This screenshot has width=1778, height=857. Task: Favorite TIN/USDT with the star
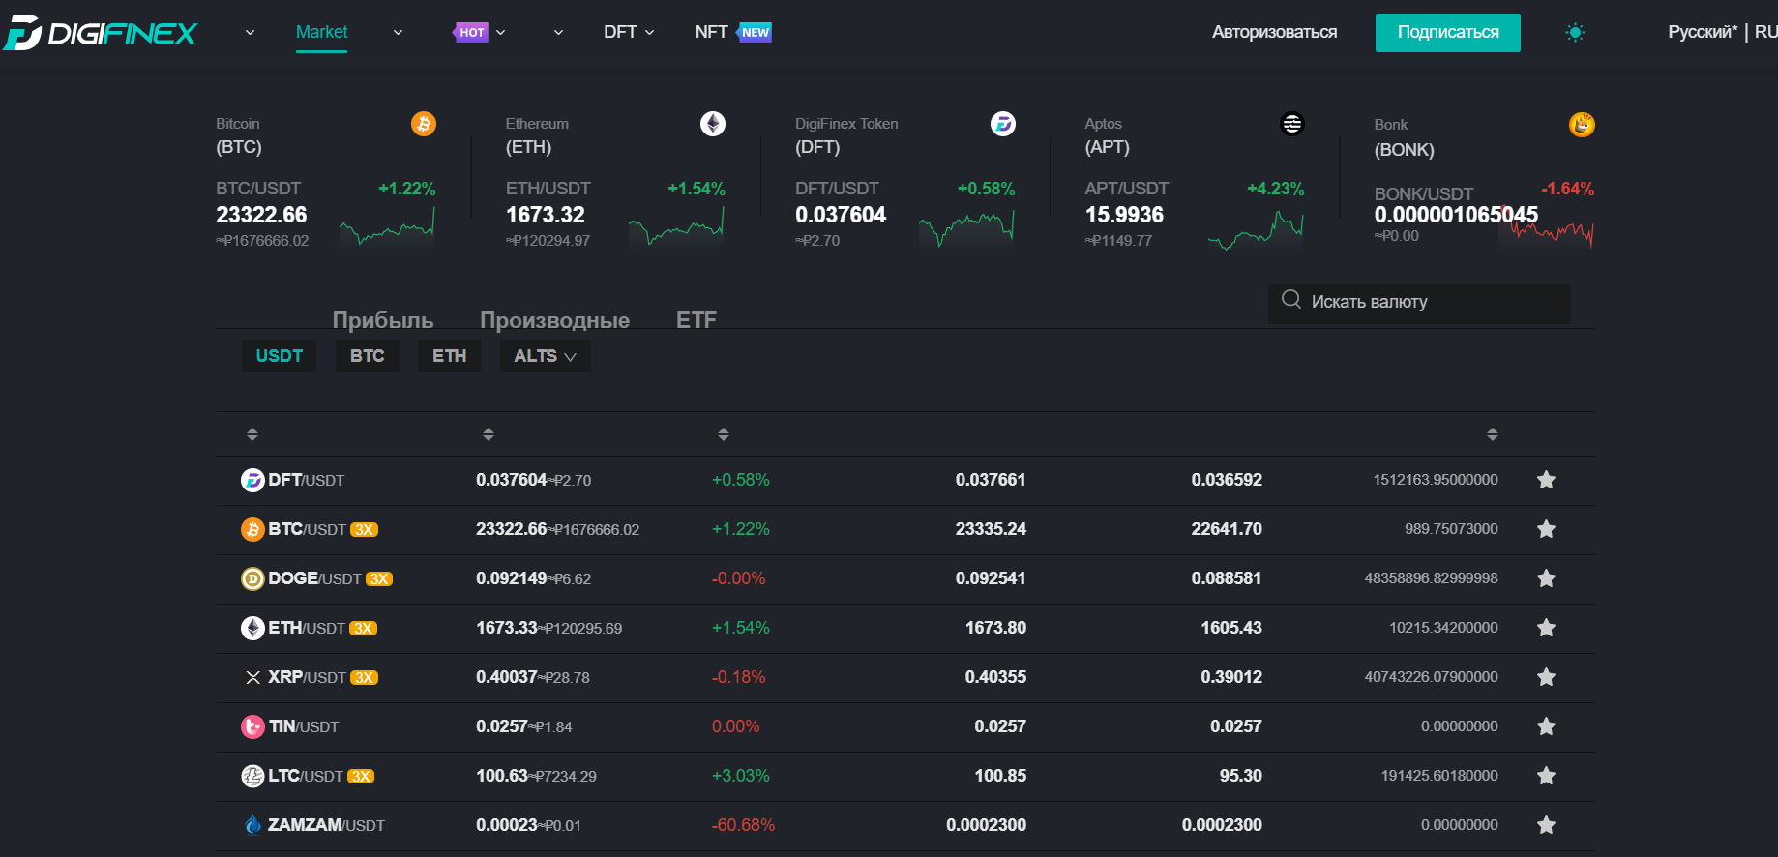(x=1546, y=726)
